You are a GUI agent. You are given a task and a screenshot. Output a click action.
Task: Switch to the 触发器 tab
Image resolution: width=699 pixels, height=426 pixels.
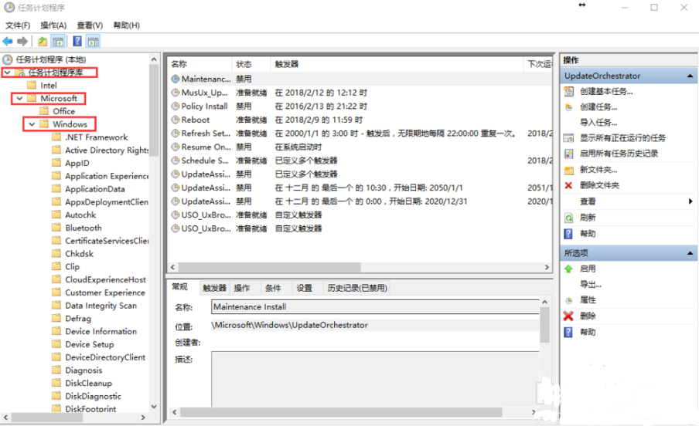[x=214, y=288]
